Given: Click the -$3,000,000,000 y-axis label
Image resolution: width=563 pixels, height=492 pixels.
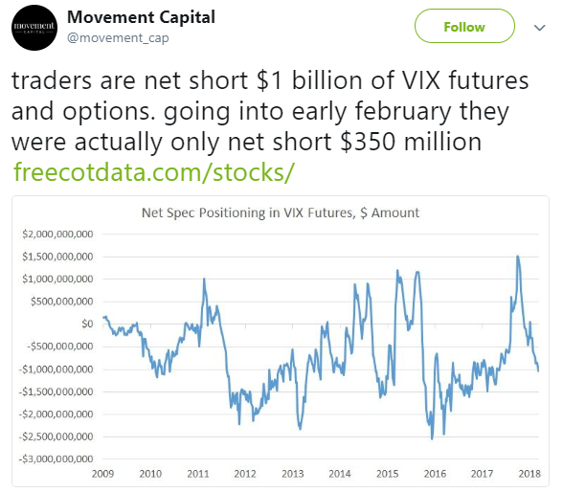Looking at the screenshot, I should [x=56, y=459].
